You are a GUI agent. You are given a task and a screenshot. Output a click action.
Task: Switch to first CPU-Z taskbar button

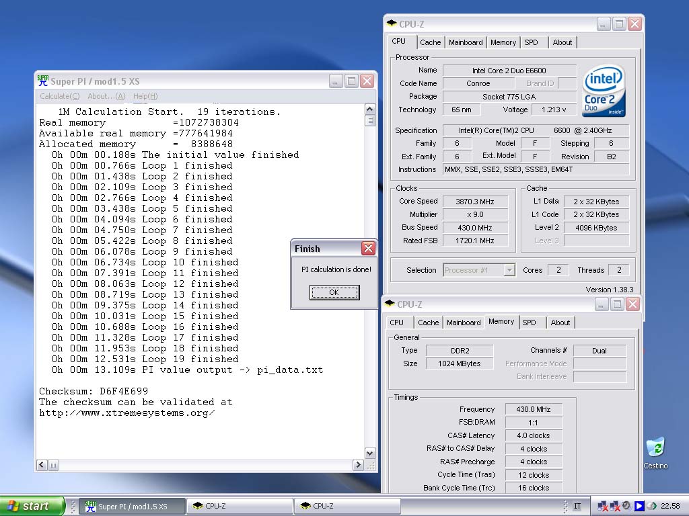[240, 506]
